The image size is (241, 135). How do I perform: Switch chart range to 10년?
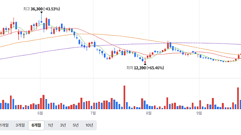[89, 125]
